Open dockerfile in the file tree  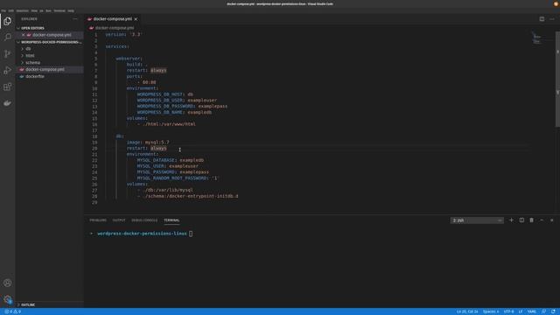(35, 76)
